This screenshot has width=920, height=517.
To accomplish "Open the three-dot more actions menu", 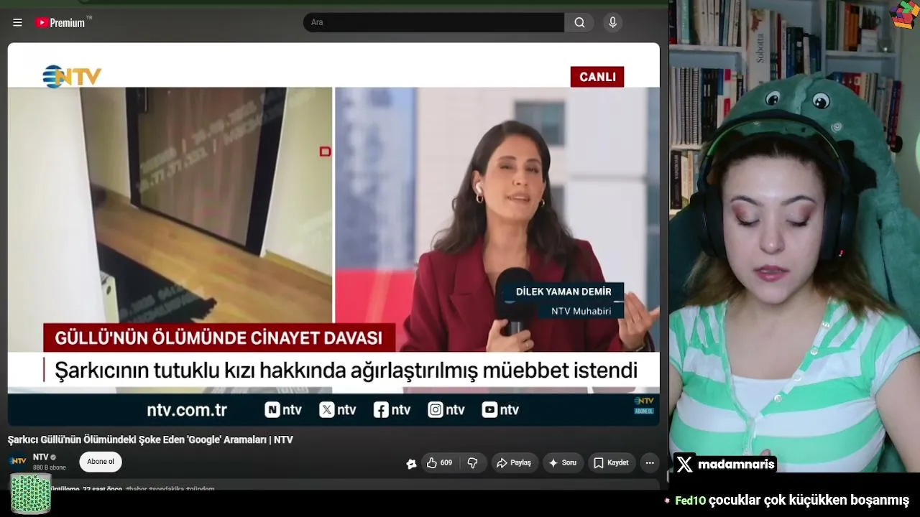I will (650, 463).
